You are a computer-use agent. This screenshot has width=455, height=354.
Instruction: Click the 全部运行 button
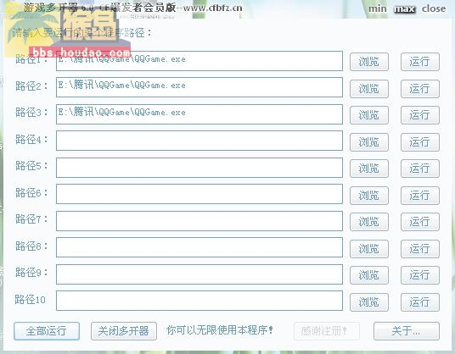click(x=47, y=331)
